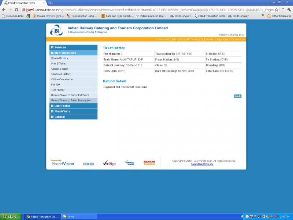Click the taskbar clock showing 2:42 AM
Screen dimensions: 293x220
coord(285,217)
